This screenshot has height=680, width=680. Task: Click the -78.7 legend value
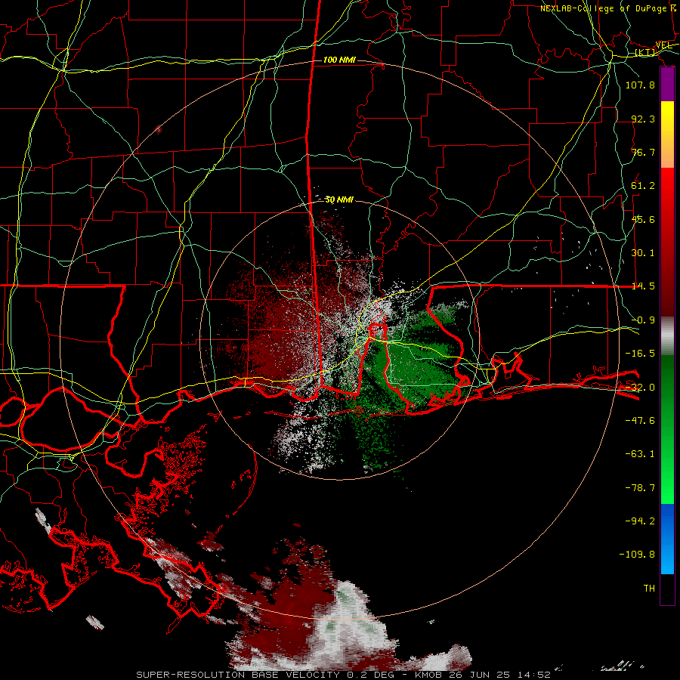coord(640,488)
